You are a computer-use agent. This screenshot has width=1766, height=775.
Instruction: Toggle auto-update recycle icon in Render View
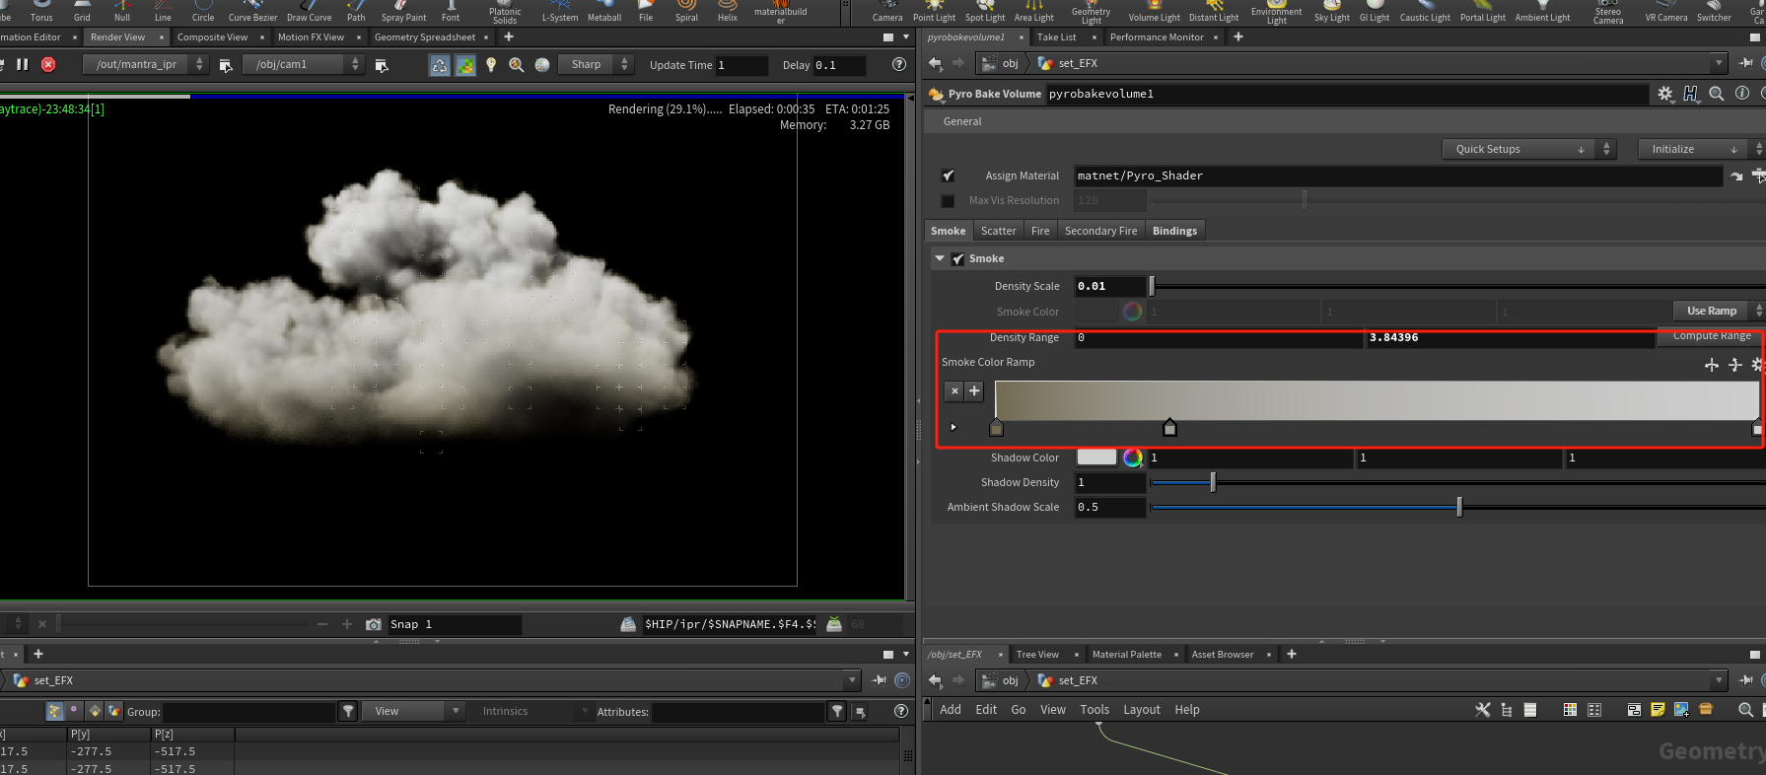[440, 65]
